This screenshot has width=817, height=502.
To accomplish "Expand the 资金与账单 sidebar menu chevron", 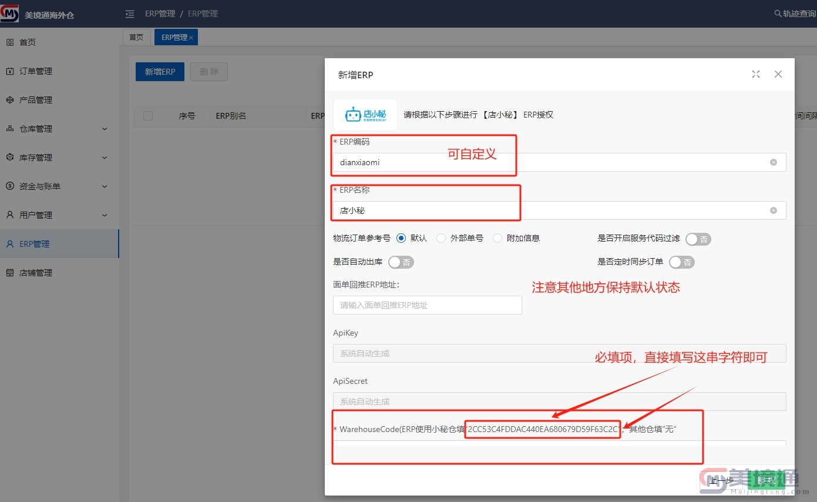I will [105, 186].
